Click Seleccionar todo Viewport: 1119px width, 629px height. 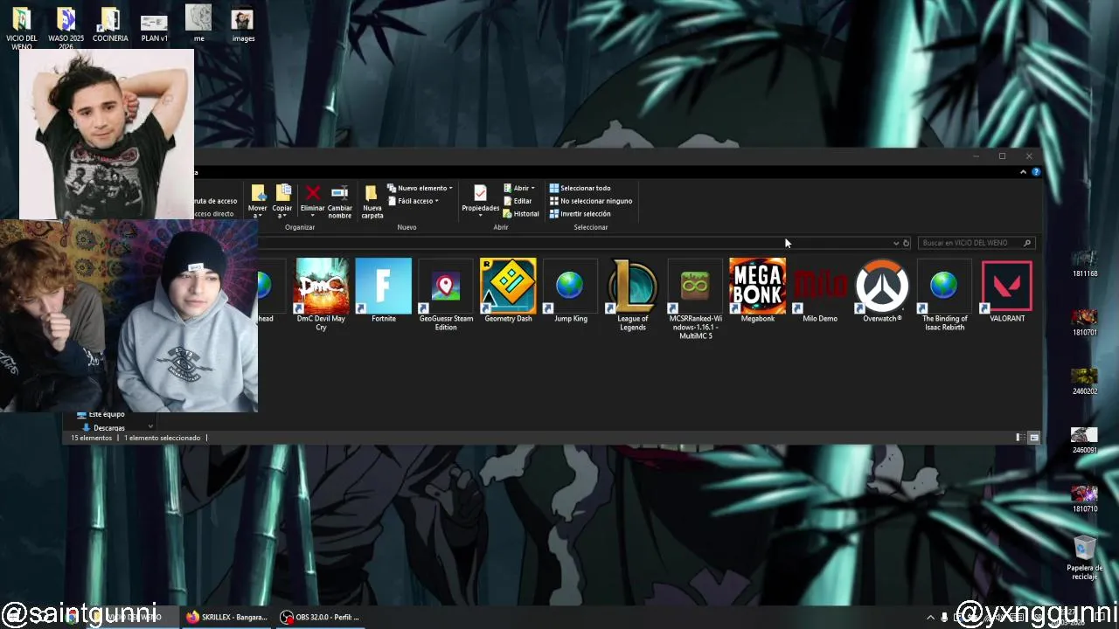coord(580,188)
